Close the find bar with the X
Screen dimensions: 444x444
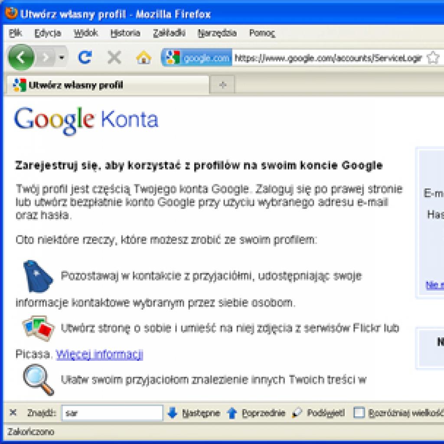point(13,413)
